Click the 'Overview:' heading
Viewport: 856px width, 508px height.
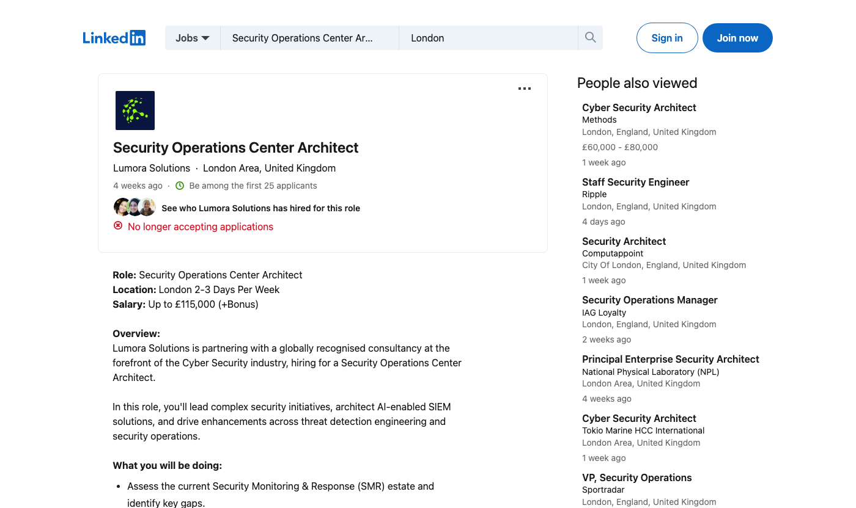(x=136, y=333)
